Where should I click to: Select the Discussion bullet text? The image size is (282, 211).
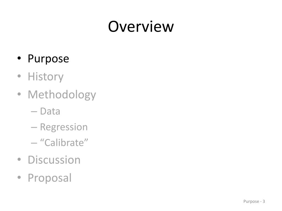(x=54, y=160)
